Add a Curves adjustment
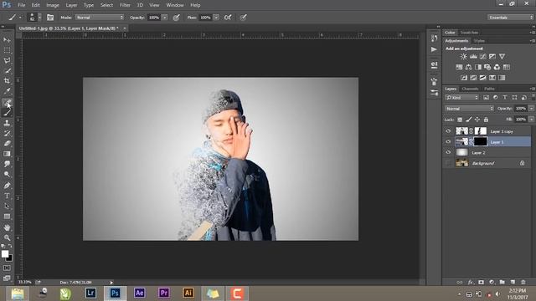 pos(482,57)
